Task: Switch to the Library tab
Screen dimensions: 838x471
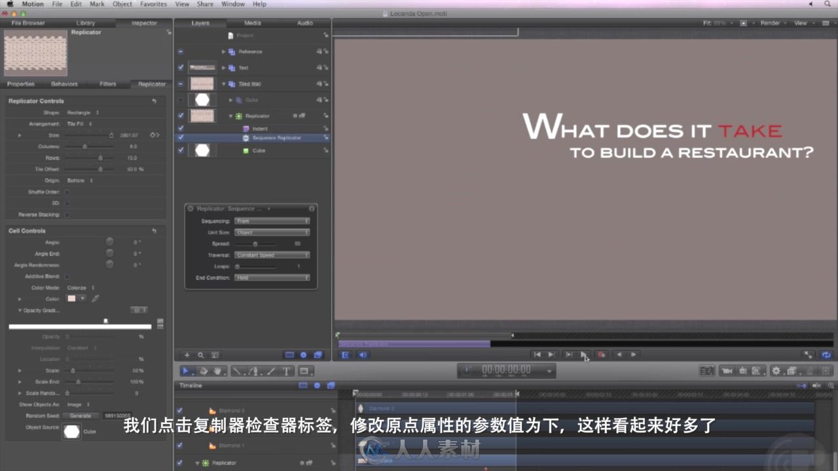Action: 86,23
